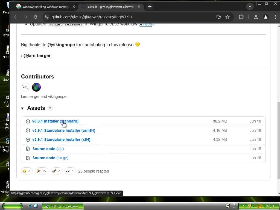Download Source code (zip)
The height and width of the screenshot is (210, 280).
point(48,149)
